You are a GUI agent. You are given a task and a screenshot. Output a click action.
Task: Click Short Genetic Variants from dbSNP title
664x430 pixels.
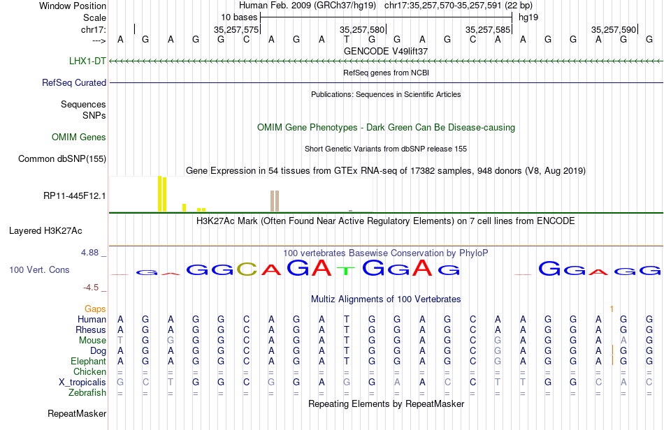click(x=386, y=149)
